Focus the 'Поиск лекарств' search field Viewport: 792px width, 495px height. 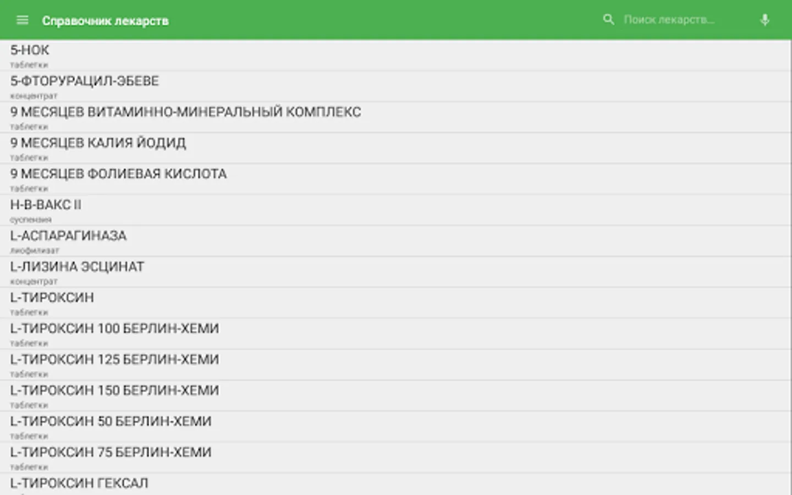click(x=669, y=20)
